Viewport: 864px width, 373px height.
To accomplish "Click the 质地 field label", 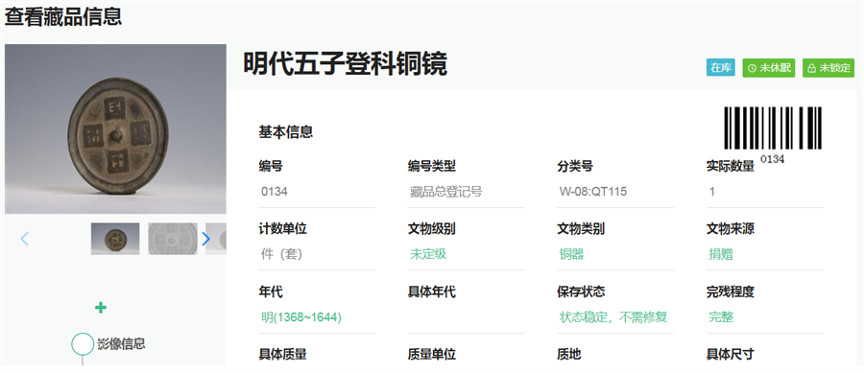I will 568,355.
